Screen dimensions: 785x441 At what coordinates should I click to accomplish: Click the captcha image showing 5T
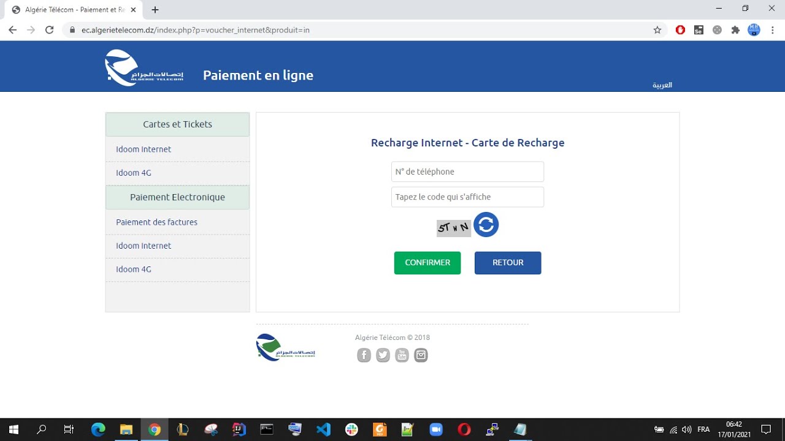(x=454, y=228)
